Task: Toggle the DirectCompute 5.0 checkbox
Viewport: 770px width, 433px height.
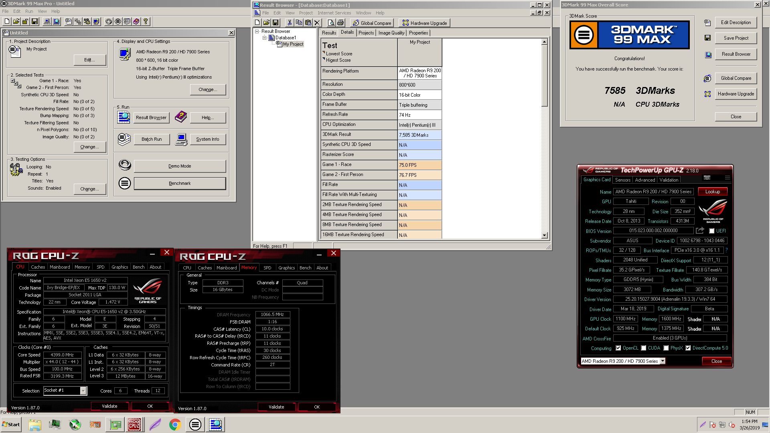Action: tap(688, 348)
